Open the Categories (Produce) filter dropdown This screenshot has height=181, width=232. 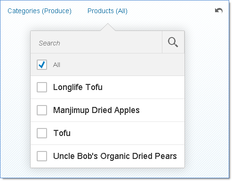click(x=40, y=11)
